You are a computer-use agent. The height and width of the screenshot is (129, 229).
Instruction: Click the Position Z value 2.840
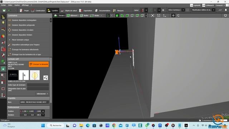(x=38, y=111)
